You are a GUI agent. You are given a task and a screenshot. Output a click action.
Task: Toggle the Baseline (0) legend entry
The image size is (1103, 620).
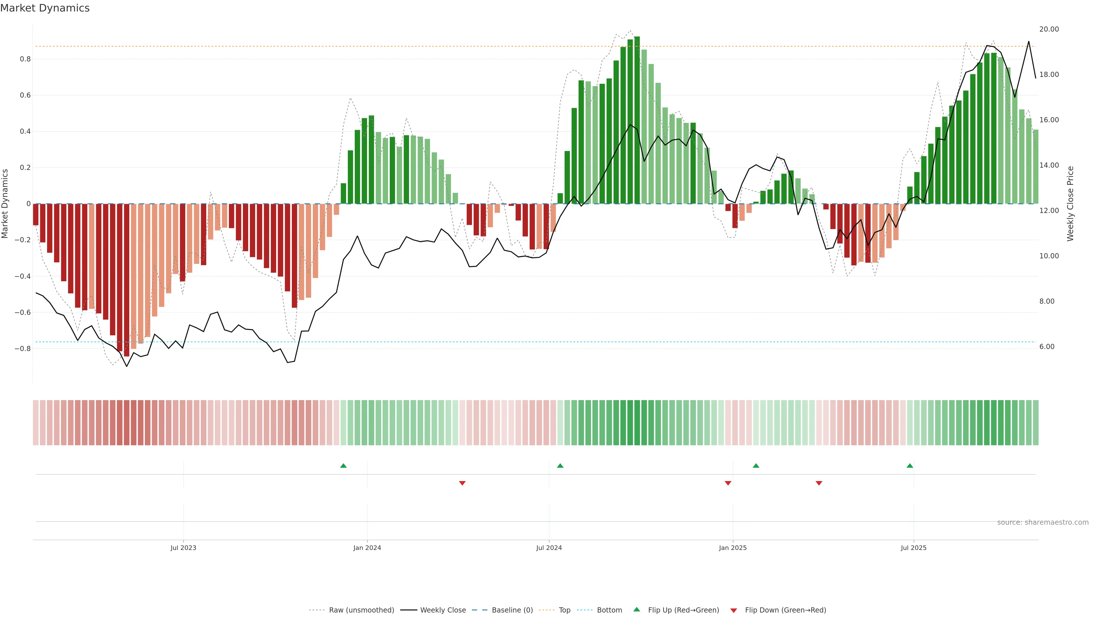click(512, 610)
